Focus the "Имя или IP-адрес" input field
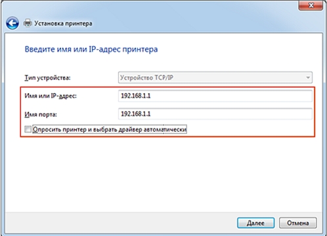Image resolution: width=327 pixels, height=236 pixels. 215,96
